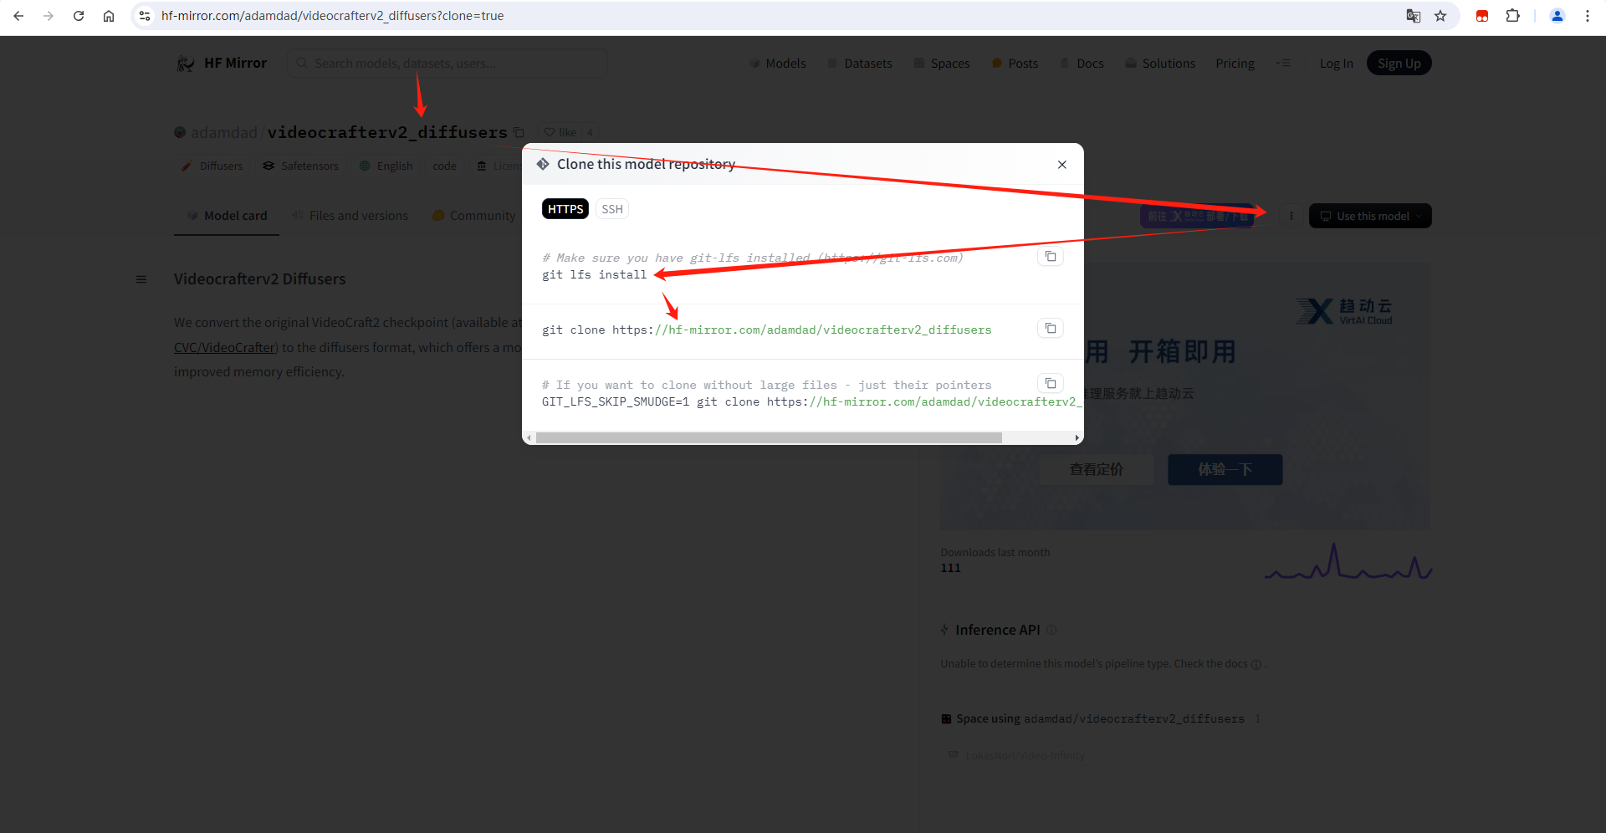Click the 趋动云 VirtAI Cloud ad logo
Screen dimensions: 1606x833
coord(1344,311)
